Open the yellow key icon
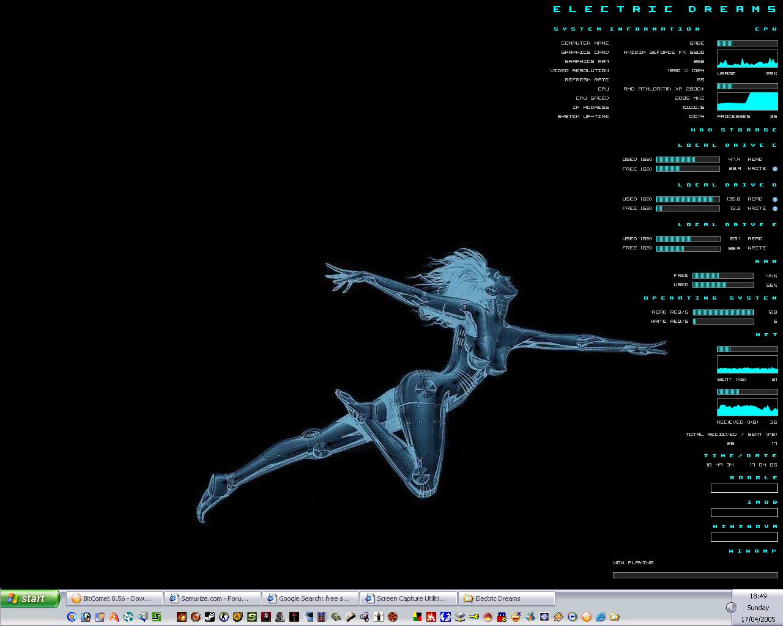Screen dimensions: 783x626 tap(474, 617)
